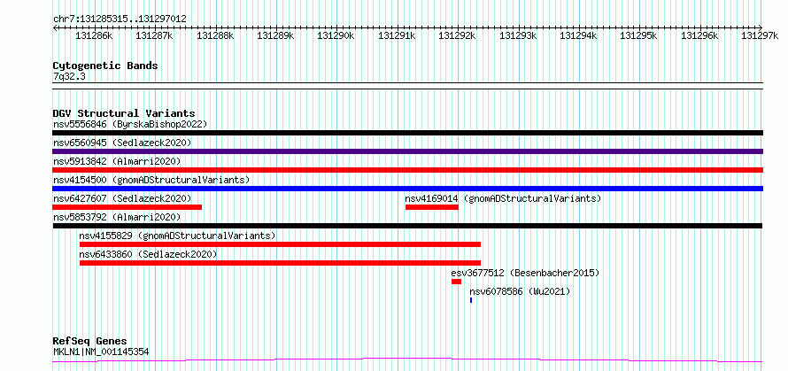
Task: Click the 7q32.3 band label
Action: [70, 76]
